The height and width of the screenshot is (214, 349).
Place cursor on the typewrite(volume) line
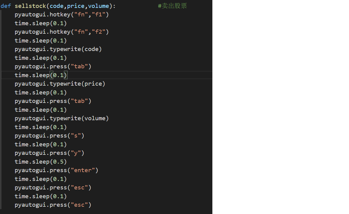(61, 118)
